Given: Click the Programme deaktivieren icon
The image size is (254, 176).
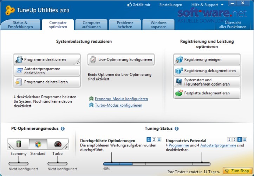Looking at the screenshot, I should click(19, 59).
